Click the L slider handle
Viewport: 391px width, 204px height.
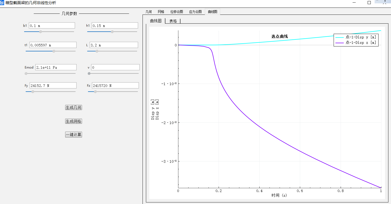[97, 51]
